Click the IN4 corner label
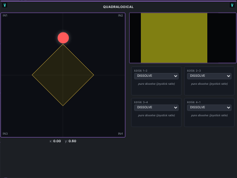The image size is (237, 178). click(x=121, y=134)
